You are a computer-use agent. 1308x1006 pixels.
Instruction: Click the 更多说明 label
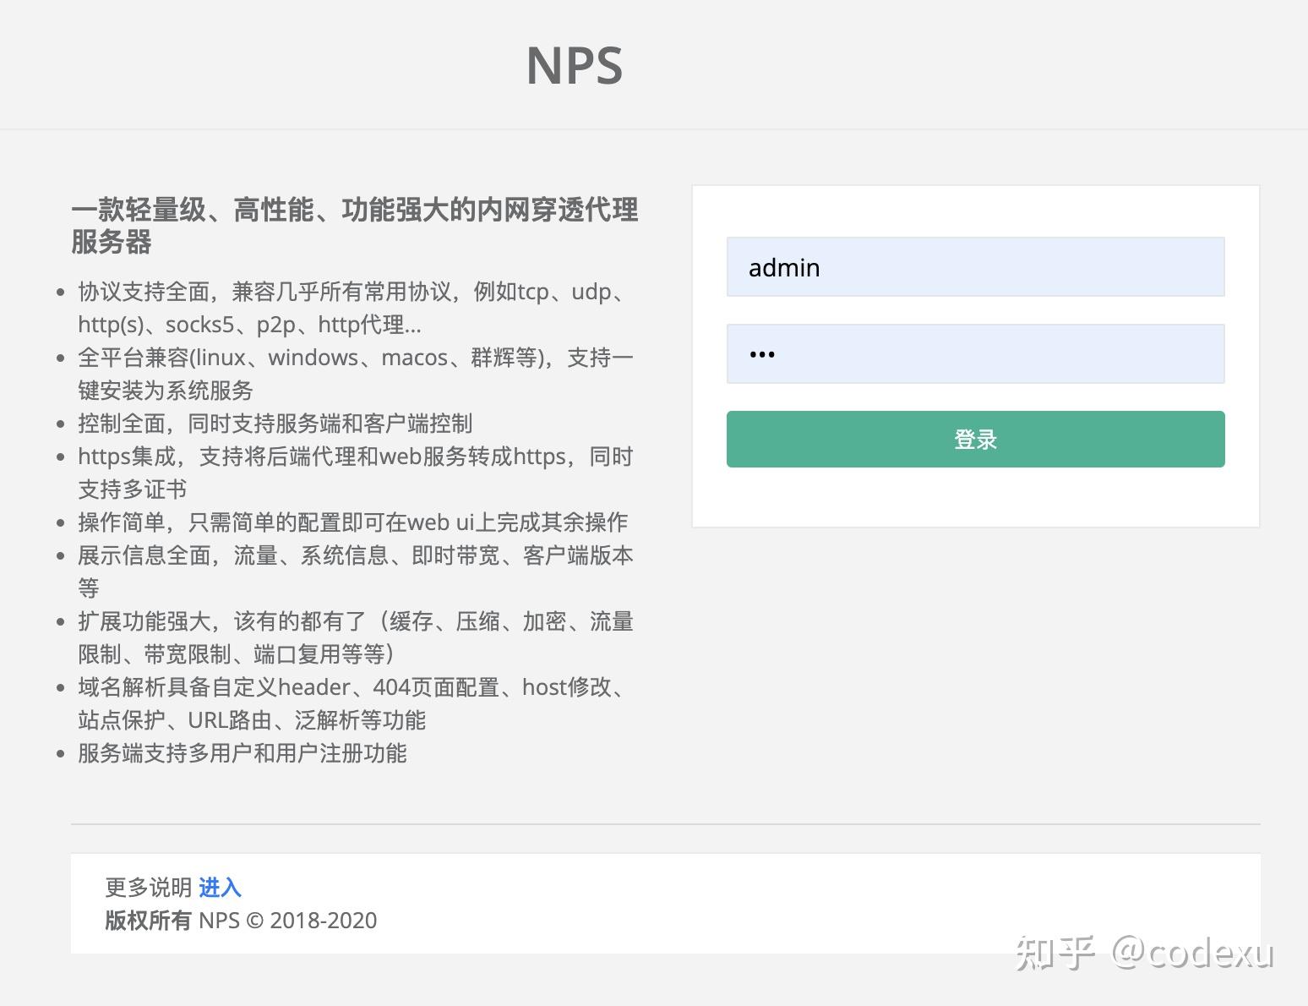(147, 888)
